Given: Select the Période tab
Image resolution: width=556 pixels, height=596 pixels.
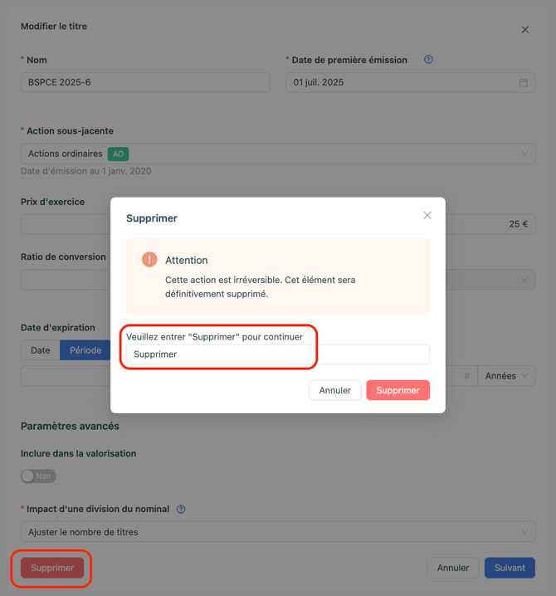Looking at the screenshot, I should pyautogui.click(x=85, y=350).
